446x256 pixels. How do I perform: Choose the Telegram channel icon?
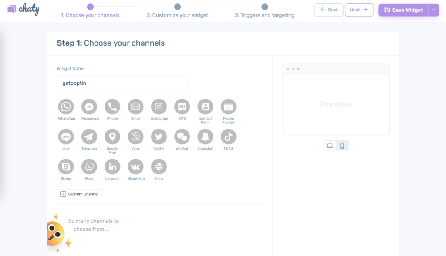click(x=89, y=137)
